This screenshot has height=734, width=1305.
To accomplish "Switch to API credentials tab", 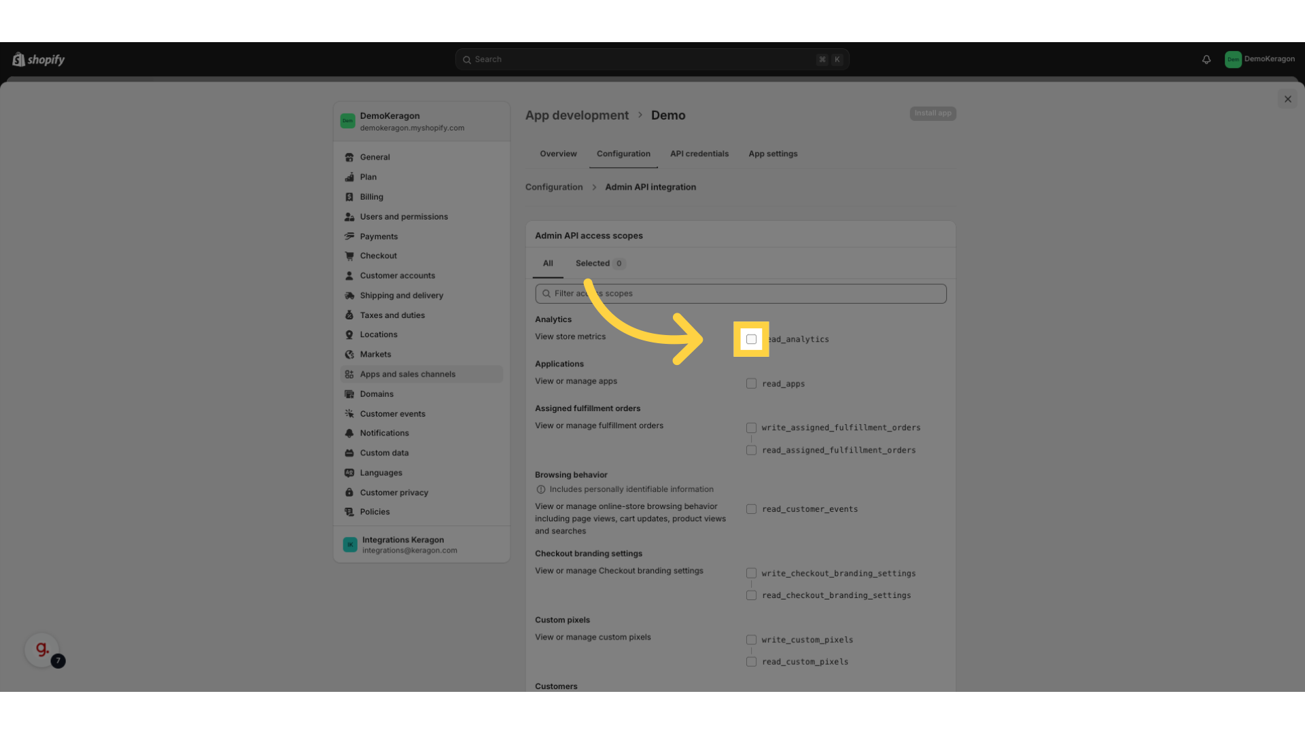I will point(699,154).
